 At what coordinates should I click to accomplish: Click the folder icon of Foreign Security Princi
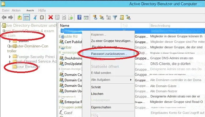tap(15, 56)
